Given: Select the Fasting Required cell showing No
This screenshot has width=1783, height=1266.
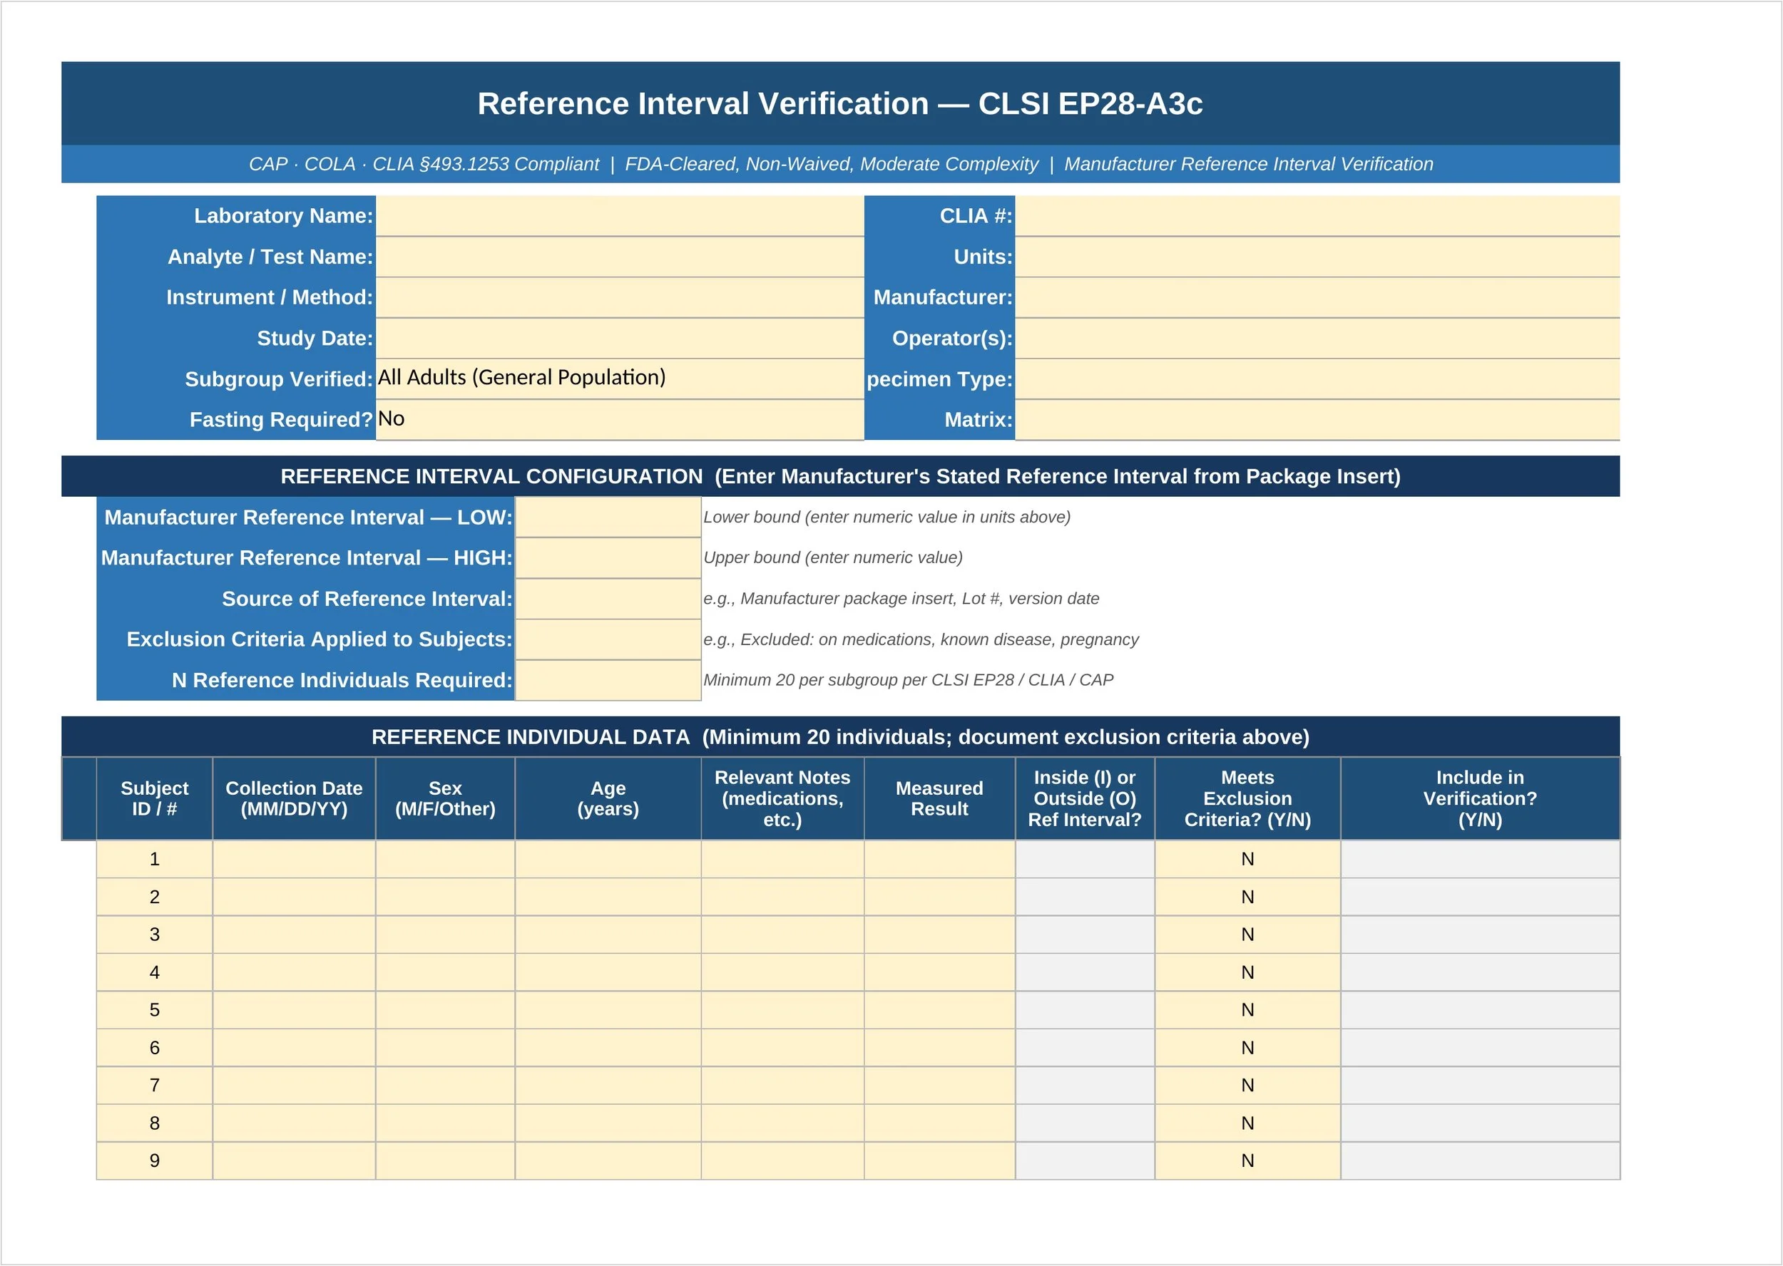Looking at the screenshot, I should (620, 419).
